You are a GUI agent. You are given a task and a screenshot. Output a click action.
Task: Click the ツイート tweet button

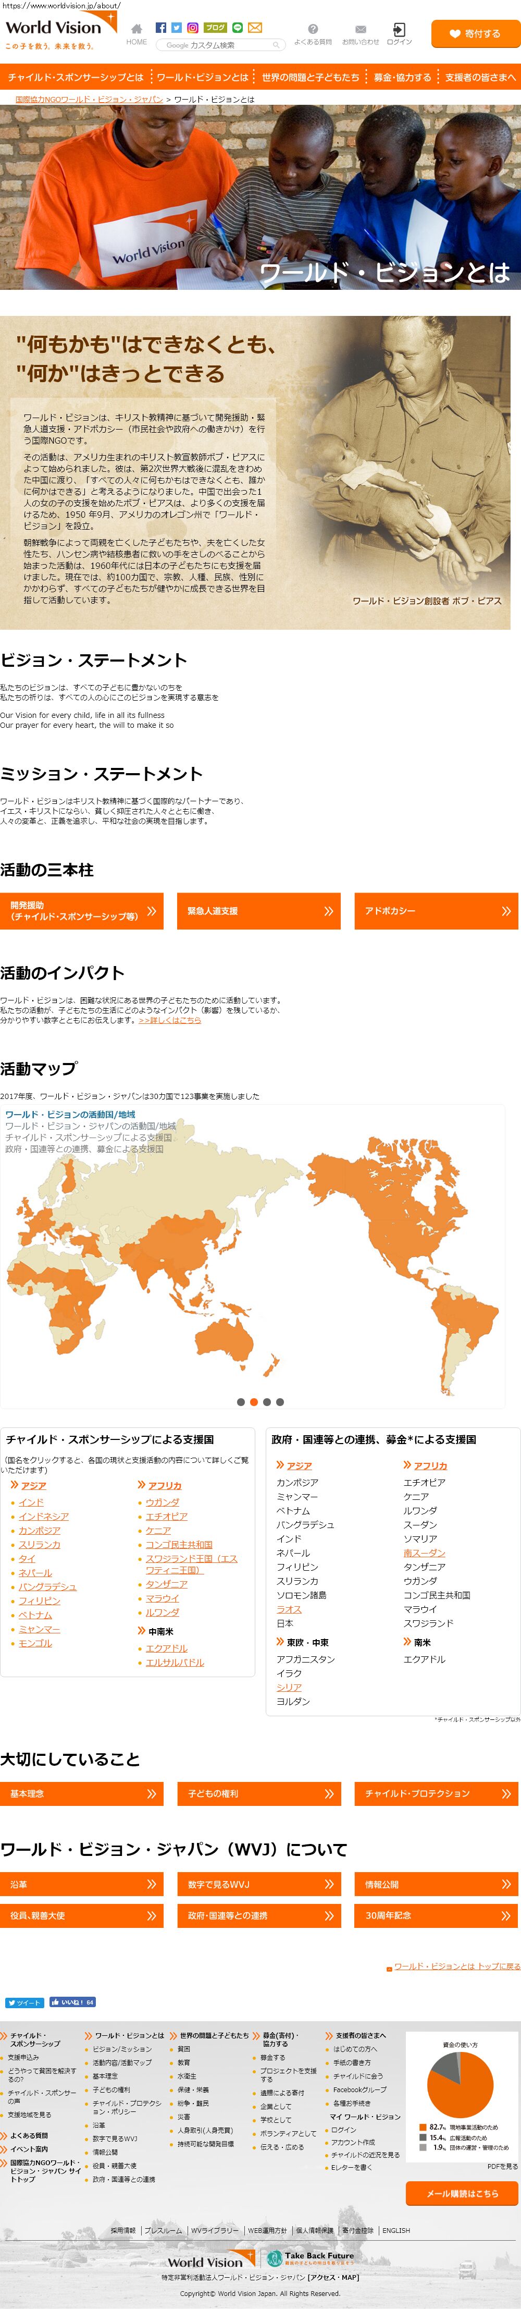[x=24, y=2001]
